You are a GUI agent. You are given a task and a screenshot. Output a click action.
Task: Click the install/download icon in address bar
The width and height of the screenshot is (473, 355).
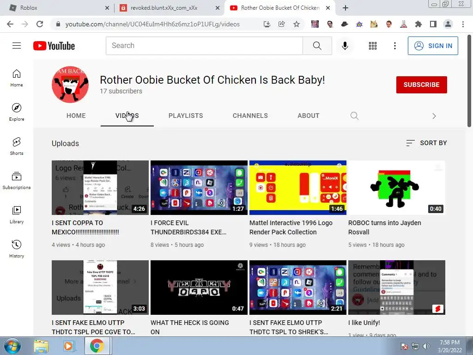click(x=267, y=24)
